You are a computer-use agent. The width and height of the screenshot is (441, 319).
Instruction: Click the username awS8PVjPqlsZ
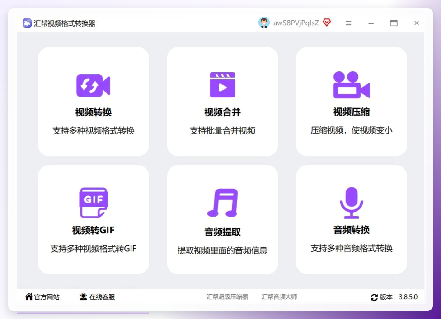[296, 23]
